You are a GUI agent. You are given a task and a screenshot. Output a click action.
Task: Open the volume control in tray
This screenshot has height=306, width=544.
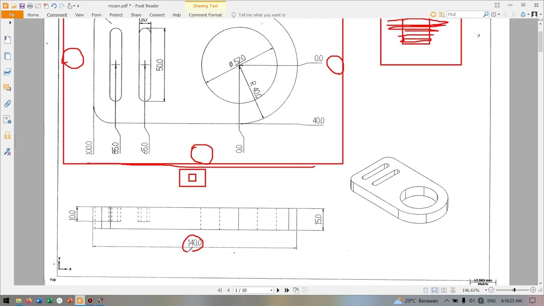[472, 300]
